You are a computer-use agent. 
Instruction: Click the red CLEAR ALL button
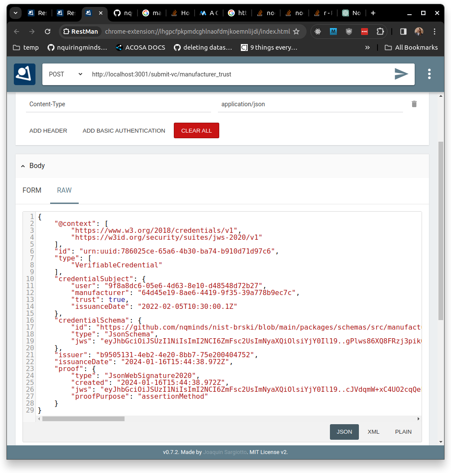click(196, 130)
